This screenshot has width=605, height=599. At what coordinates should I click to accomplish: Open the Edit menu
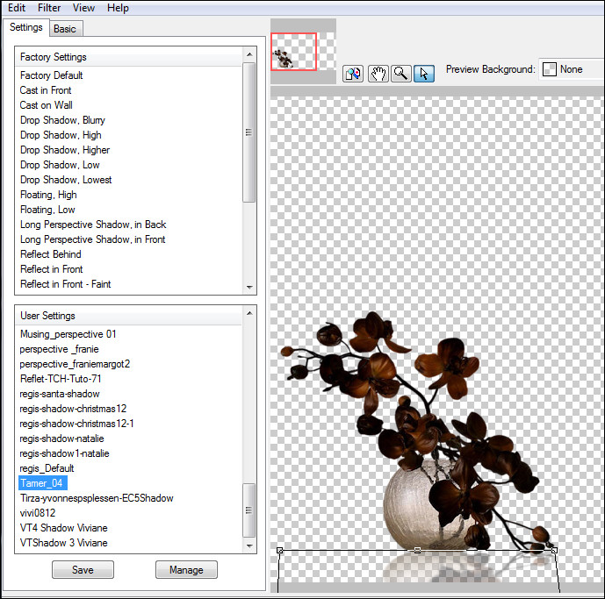[17, 8]
